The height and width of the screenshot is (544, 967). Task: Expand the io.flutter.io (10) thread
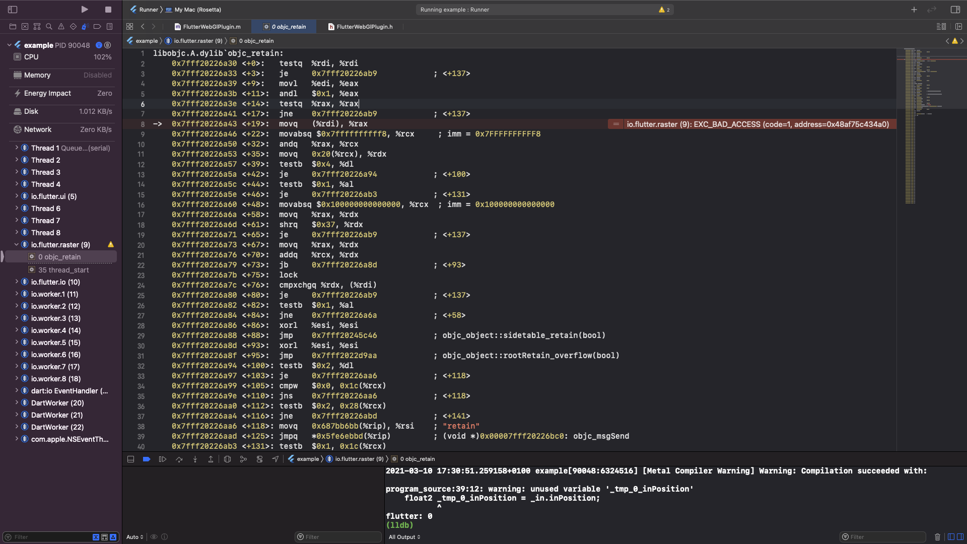point(17,282)
